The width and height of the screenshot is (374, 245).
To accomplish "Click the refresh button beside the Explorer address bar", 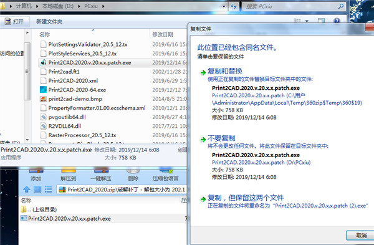I will [234, 6].
